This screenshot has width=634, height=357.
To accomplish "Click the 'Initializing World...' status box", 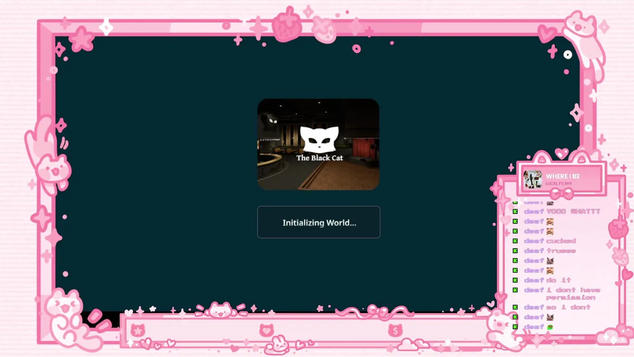I will coord(318,222).
